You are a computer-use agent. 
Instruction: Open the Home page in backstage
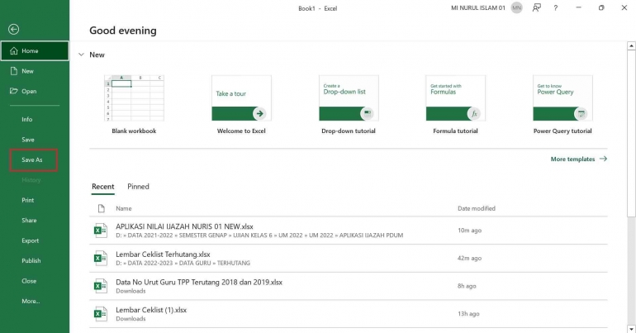click(35, 50)
